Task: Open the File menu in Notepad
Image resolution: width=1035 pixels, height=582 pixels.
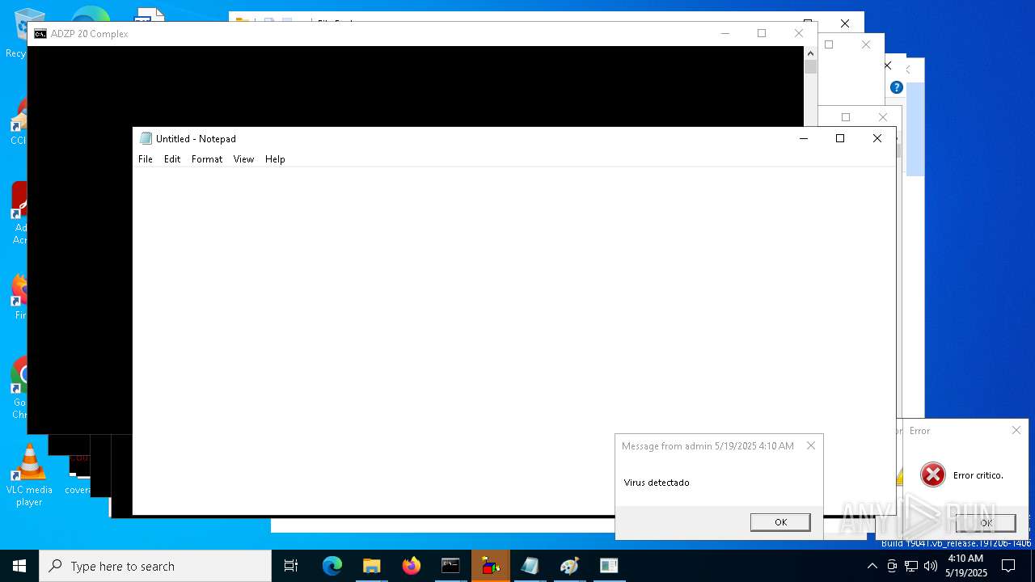Action: [x=146, y=159]
